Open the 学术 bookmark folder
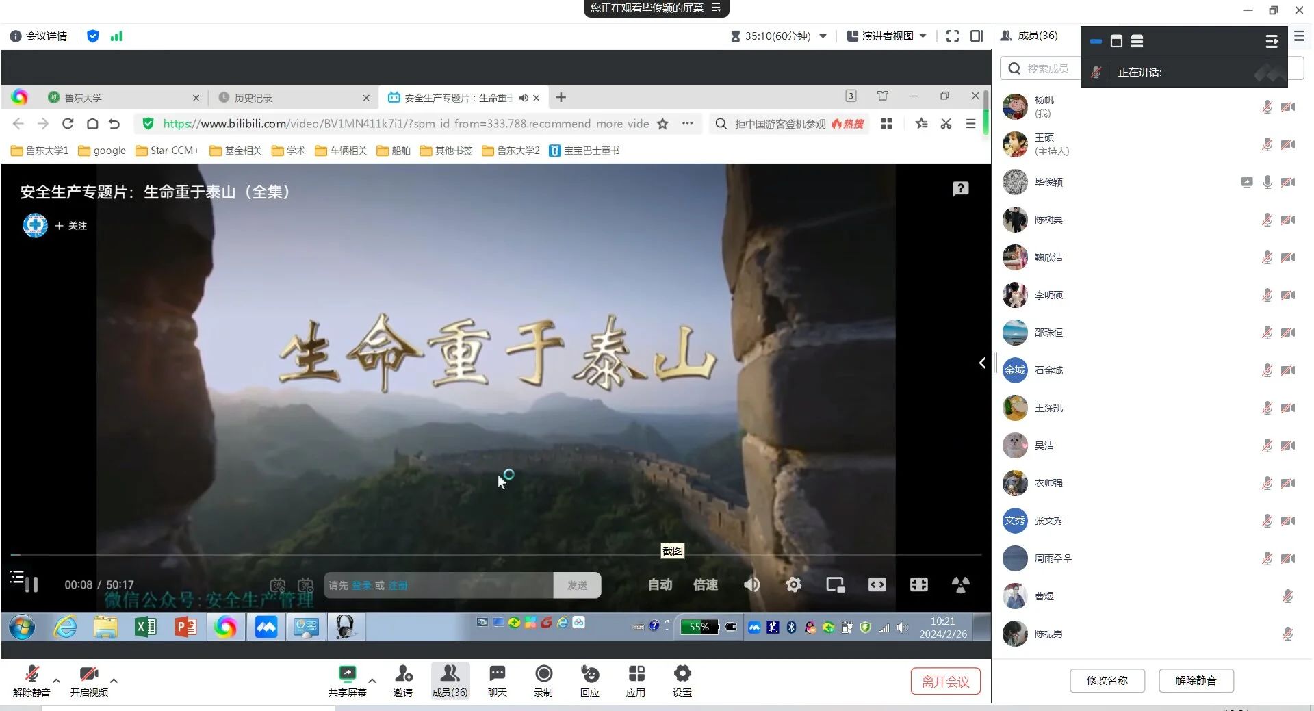This screenshot has width=1314, height=711. pos(288,151)
